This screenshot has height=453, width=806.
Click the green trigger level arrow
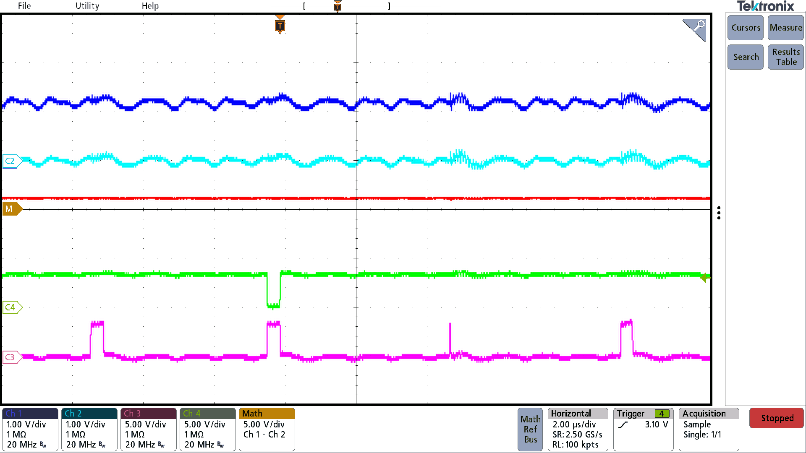point(705,277)
